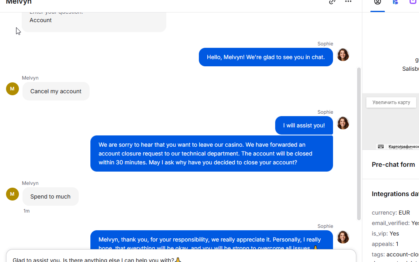Click Sophie's avatar beside the greeting message
419x262 pixels.
343,55
